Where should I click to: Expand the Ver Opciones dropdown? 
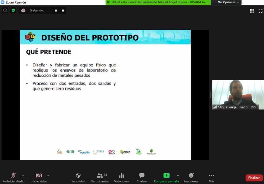[x=229, y=2]
